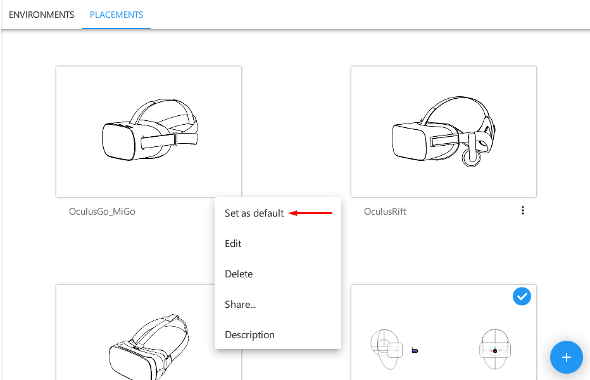Viewport: 590px width, 380px height.
Task: Click the OculusGo headset line drawing
Action: click(x=150, y=130)
